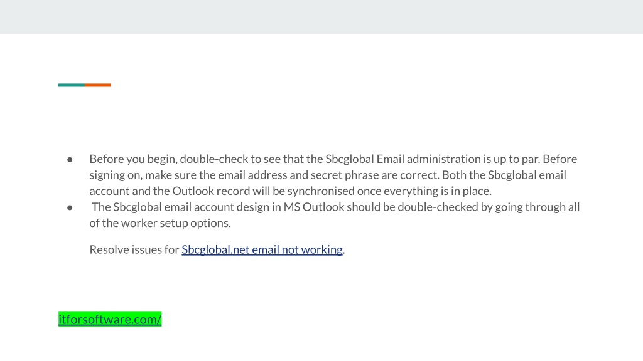The height and width of the screenshot is (361, 643).
Task: Open the green highlighted itforsoftware.com/ link
Action: [110, 319]
